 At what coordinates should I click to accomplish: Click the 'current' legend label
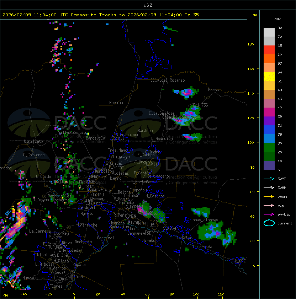(x=285, y=223)
